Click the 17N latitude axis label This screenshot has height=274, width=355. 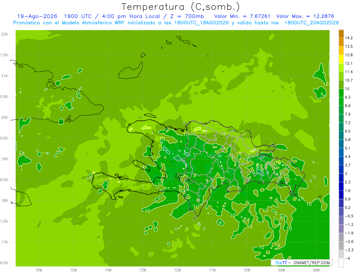click(4, 242)
